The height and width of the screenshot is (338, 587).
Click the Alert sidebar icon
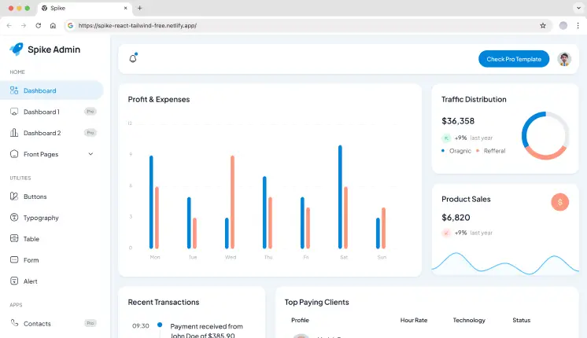[14, 281]
